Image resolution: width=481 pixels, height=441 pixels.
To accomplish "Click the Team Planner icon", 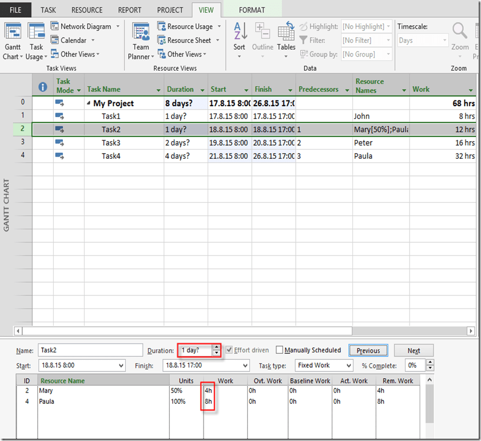I will (141, 34).
